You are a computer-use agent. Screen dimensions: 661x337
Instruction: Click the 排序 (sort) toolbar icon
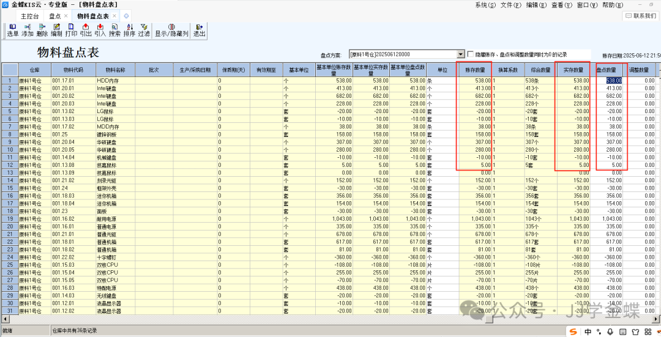129,30
